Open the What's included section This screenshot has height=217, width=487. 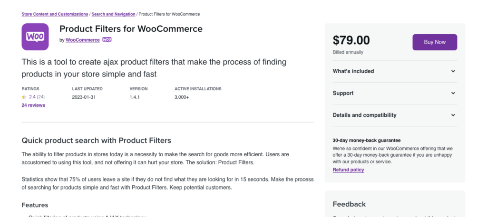(x=395, y=71)
